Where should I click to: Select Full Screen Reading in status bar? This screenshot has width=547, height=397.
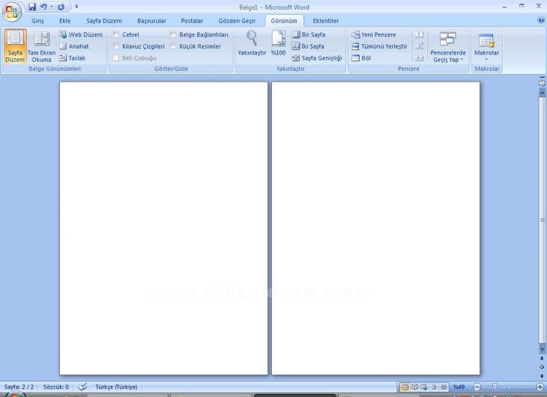[414, 387]
